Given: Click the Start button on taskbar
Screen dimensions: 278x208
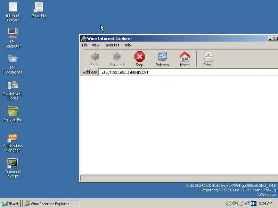Looking at the screenshot, I should point(11,203).
